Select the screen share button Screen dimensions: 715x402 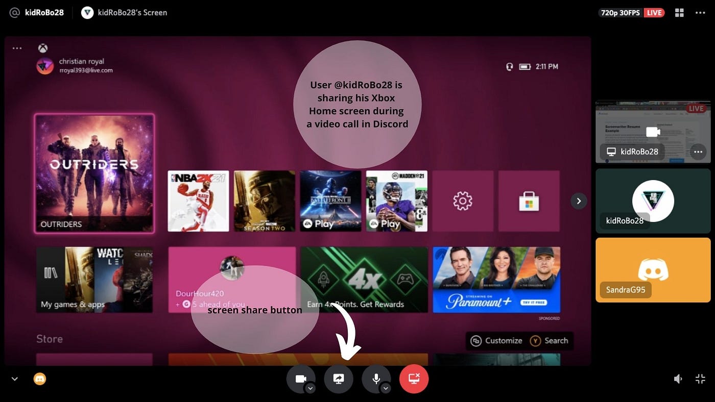339,379
